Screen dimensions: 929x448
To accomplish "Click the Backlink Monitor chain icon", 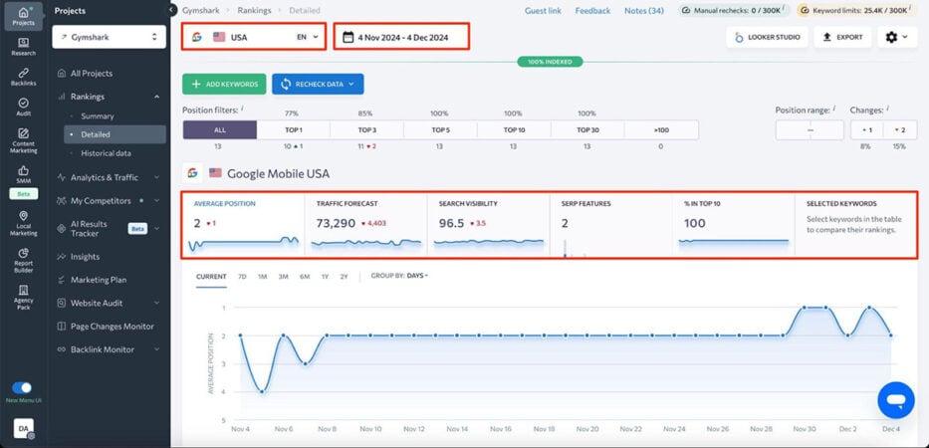I will [x=61, y=349].
